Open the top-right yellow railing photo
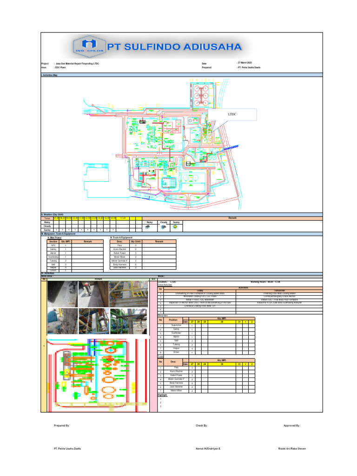 click(x=129, y=294)
